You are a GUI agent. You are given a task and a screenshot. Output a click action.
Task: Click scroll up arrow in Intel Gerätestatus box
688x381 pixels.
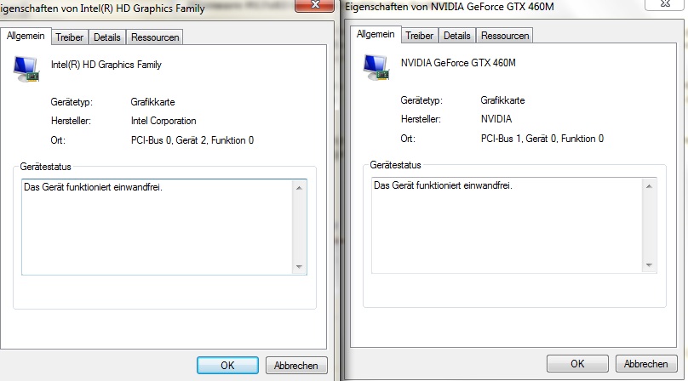(x=299, y=188)
